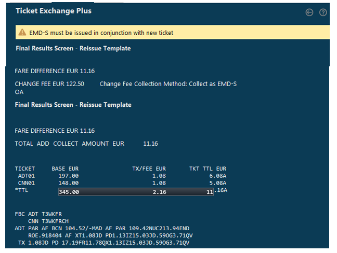The image size is (337, 253).
Task: Click Change Fee Collection Method text
Action: [x=168, y=84]
